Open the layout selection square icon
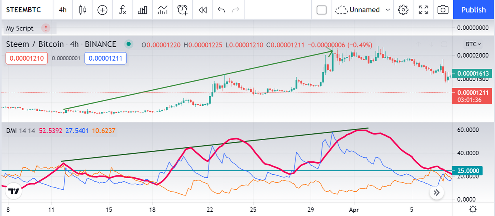495x216 pixels. coord(321,10)
